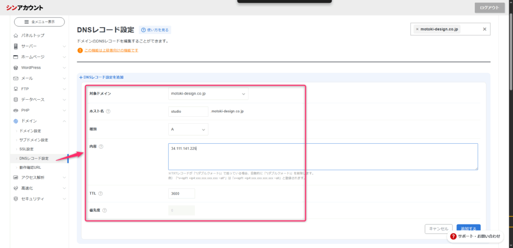
Task: Expand the サーバー menu chevron
Action: click(x=64, y=46)
